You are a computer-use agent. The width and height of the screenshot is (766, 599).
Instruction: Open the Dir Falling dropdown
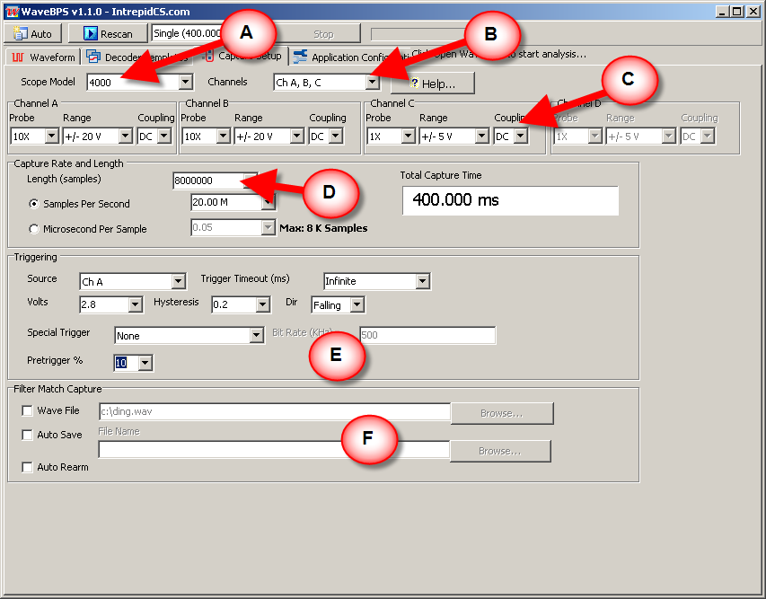point(357,305)
